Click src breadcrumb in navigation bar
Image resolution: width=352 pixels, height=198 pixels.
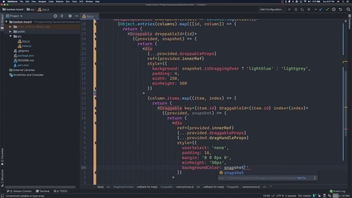[31, 9]
